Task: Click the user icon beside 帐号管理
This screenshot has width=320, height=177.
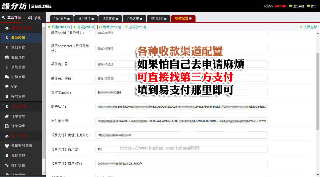Action: 7,96
